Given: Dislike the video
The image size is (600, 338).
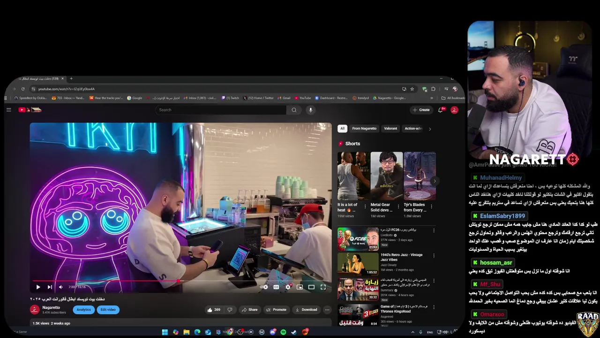Looking at the screenshot, I should [230, 309].
